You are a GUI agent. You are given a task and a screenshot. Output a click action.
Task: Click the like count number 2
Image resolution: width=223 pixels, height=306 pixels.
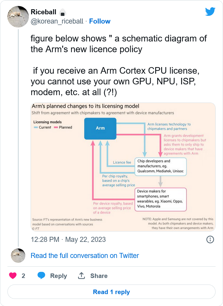point(23,276)
